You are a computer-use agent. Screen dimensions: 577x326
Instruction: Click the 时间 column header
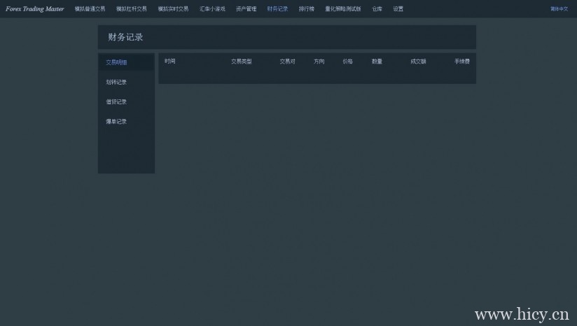[x=170, y=61]
